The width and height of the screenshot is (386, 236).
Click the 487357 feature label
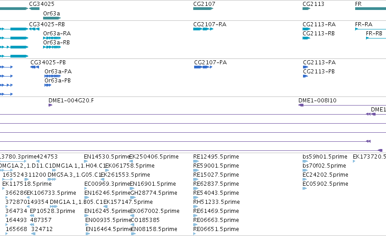[41, 220]
